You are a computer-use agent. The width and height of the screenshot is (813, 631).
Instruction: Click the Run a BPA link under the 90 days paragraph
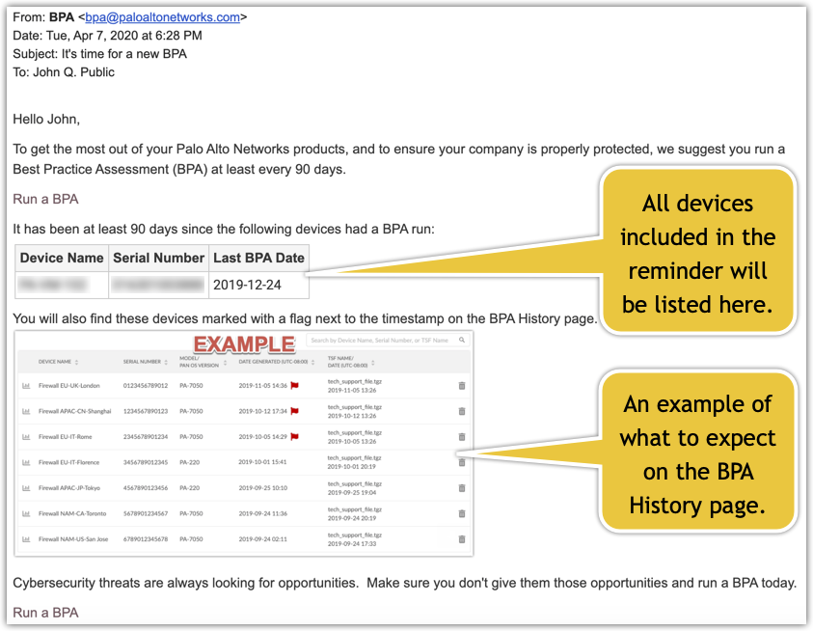[45, 200]
